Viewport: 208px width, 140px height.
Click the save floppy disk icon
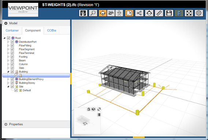click(169, 13)
